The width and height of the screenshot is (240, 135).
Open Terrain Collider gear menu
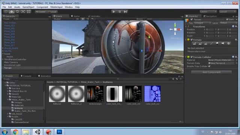pos(236,57)
